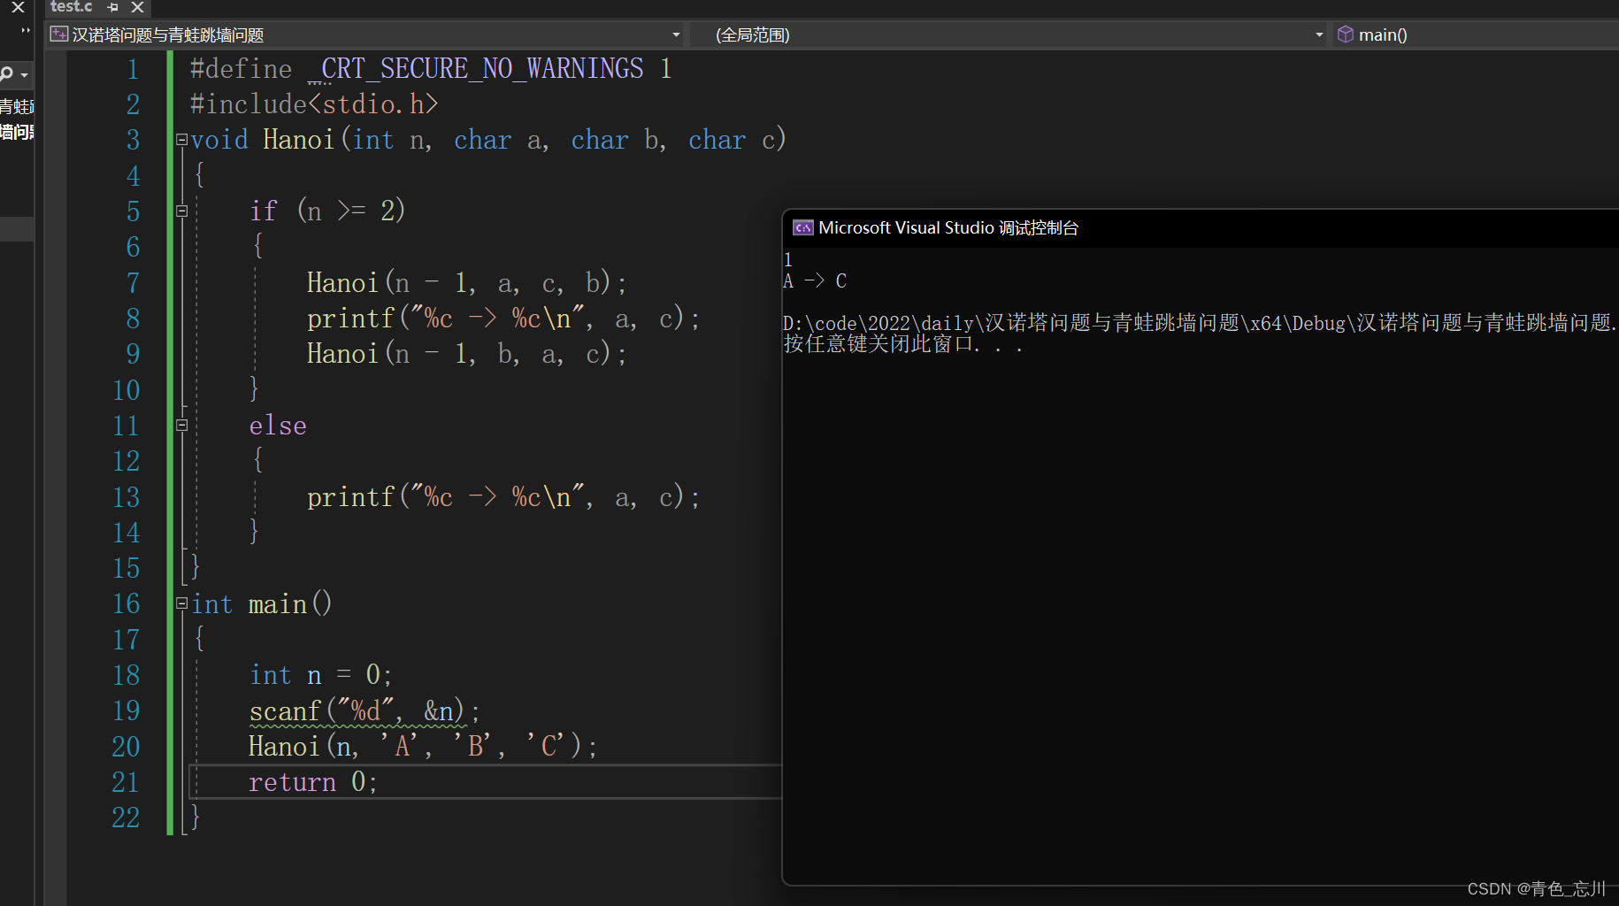The width and height of the screenshot is (1619, 906).
Task: Click the return 0 statement on line 21
Action: pyautogui.click(x=313, y=782)
